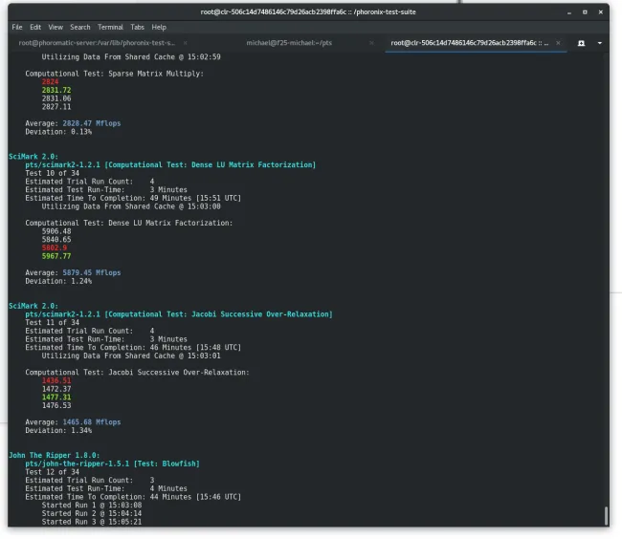
Task: Maximize the terminal window
Action: point(585,12)
